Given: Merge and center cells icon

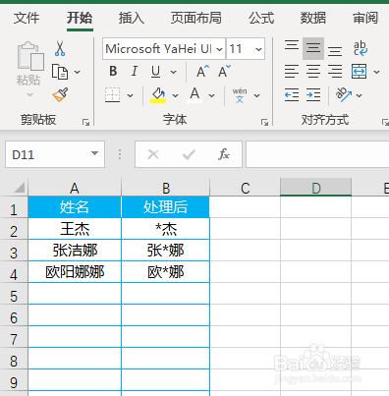Looking at the screenshot, I should coord(359,71).
